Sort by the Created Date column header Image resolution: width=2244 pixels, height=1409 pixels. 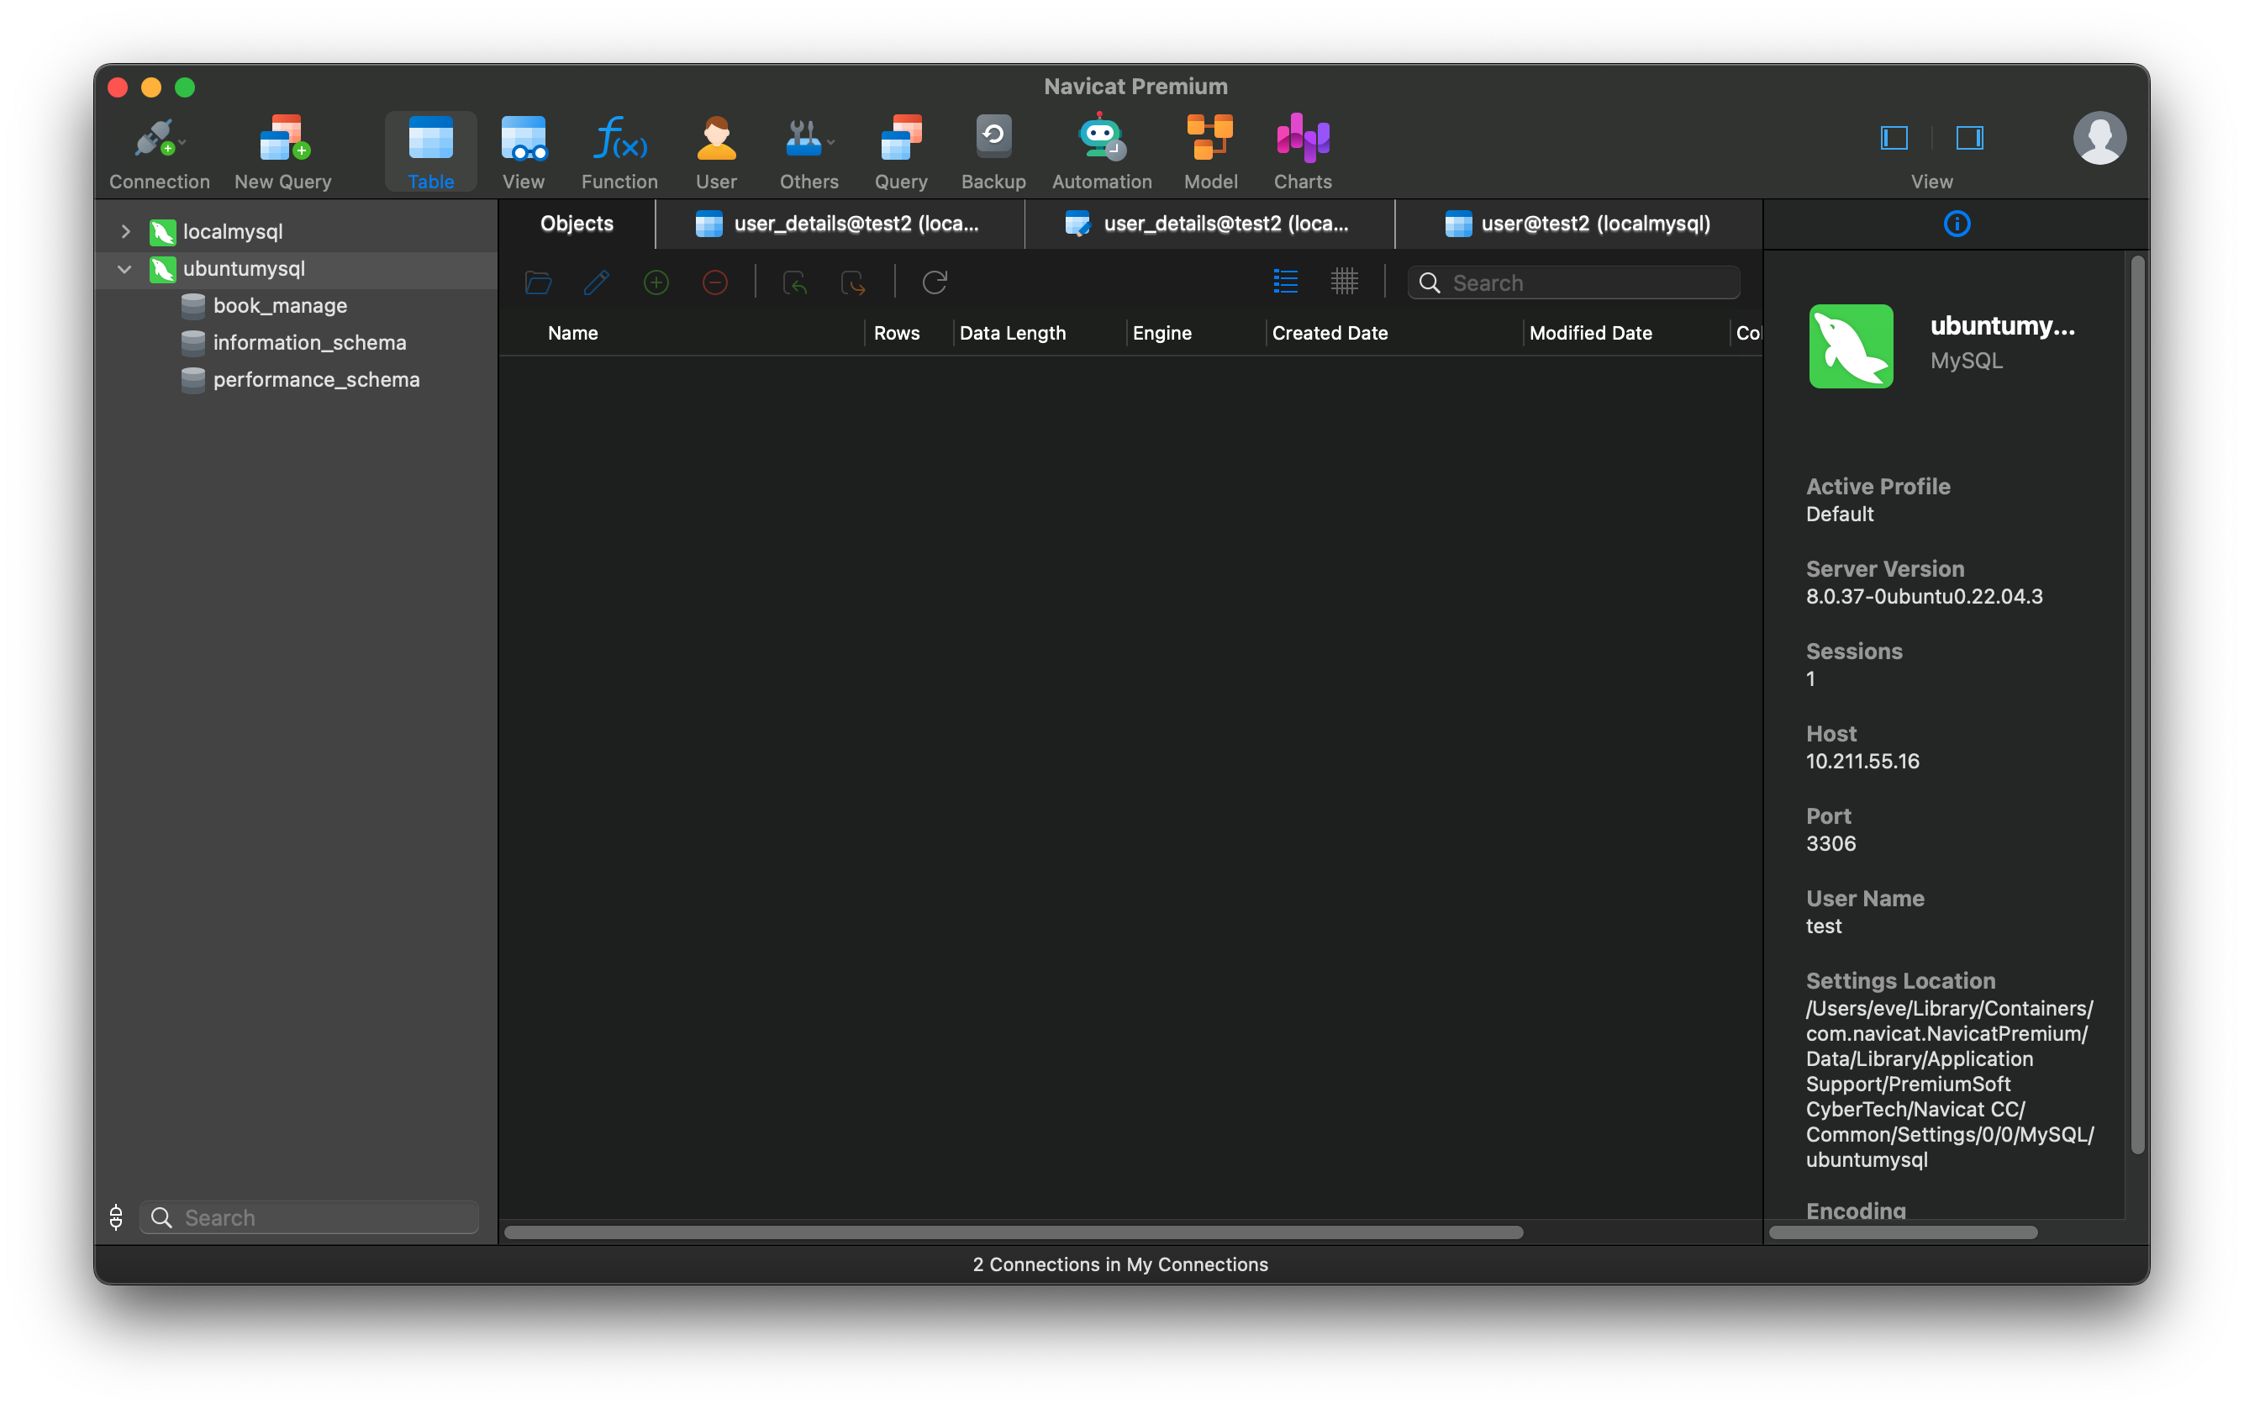click(1330, 333)
